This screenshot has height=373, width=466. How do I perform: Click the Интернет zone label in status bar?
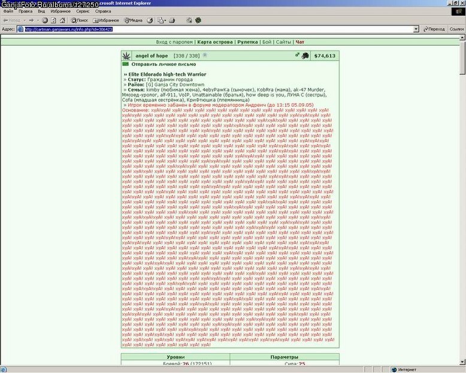tap(407, 370)
